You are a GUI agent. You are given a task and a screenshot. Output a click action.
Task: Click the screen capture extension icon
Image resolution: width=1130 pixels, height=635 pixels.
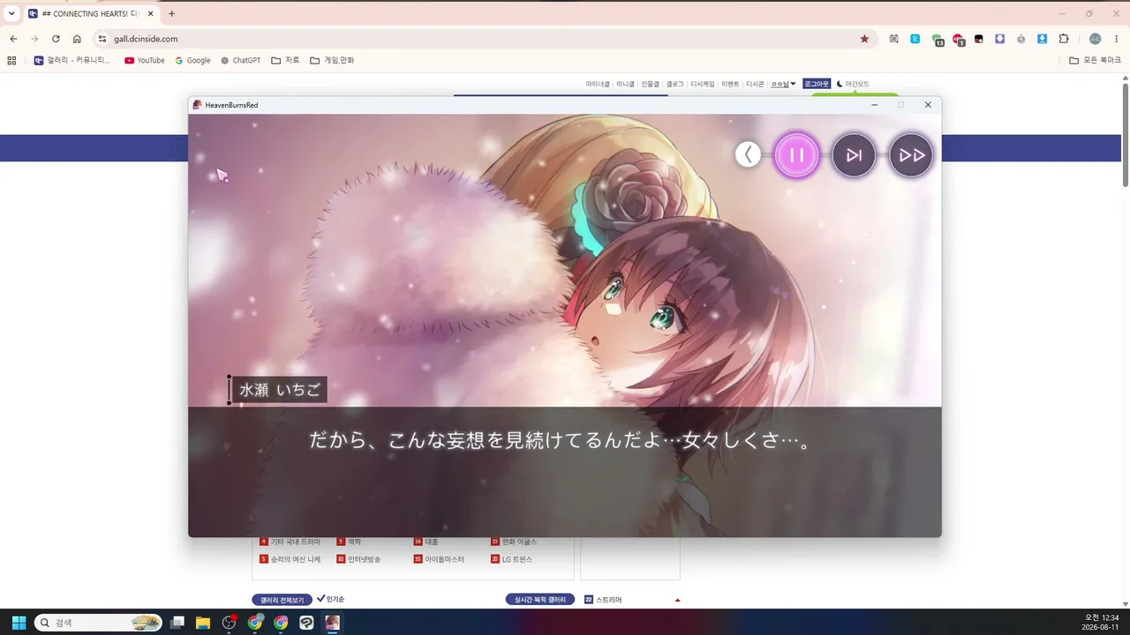tap(894, 39)
